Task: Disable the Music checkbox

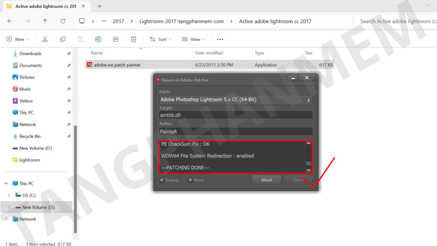Action: tap(190, 180)
